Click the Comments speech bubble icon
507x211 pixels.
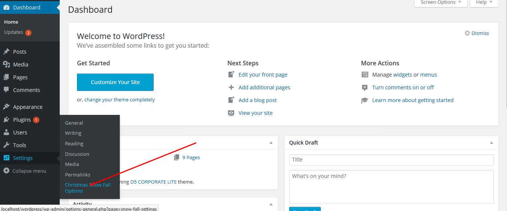[6, 90]
